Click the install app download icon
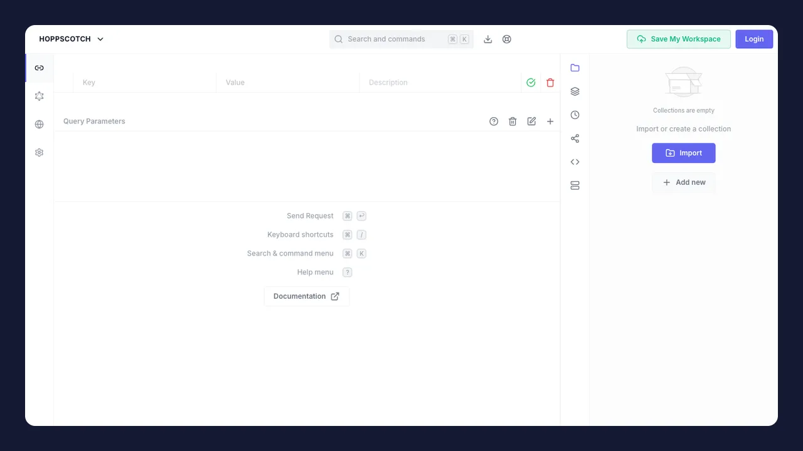This screenshot has width=803, height=451. point(488,39)
